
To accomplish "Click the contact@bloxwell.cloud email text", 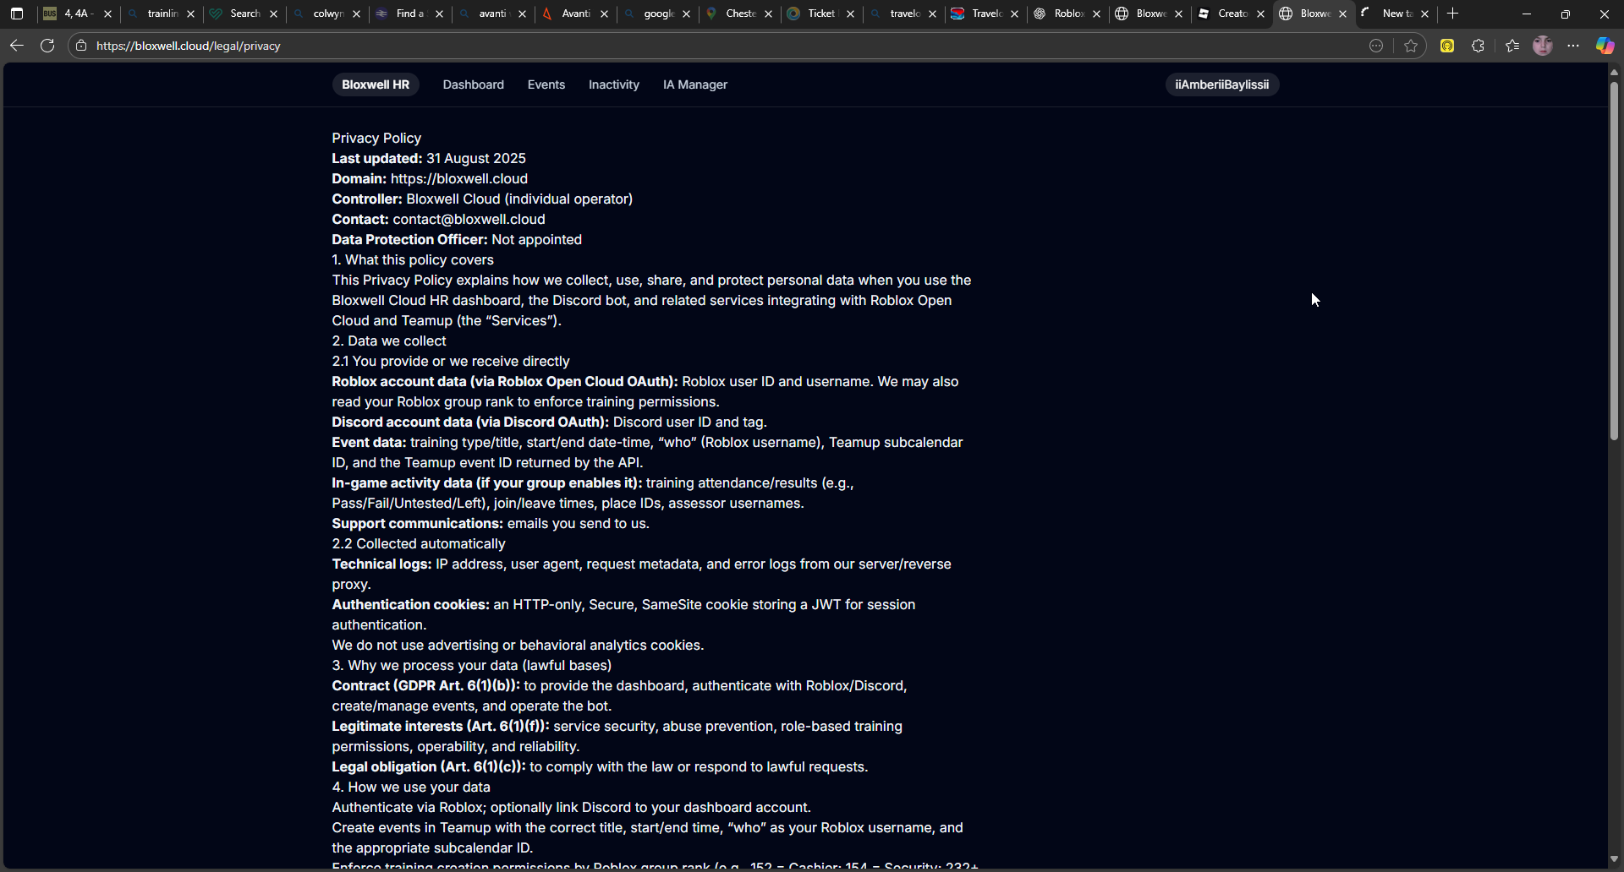I will tap(469, 219).
